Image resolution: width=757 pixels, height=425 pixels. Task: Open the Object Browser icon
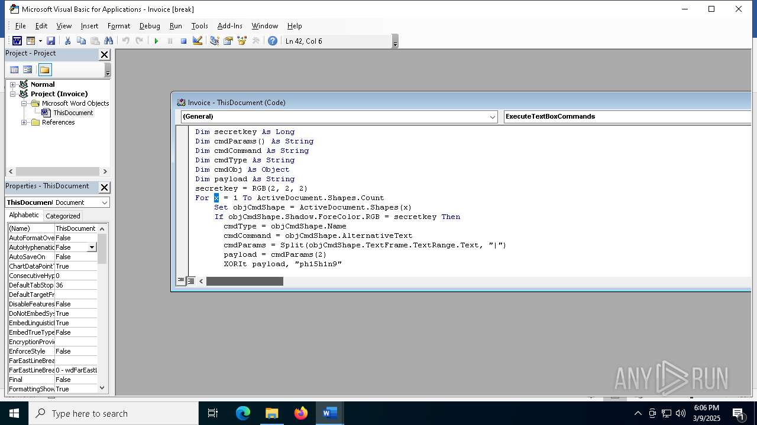tap(241, 41)
